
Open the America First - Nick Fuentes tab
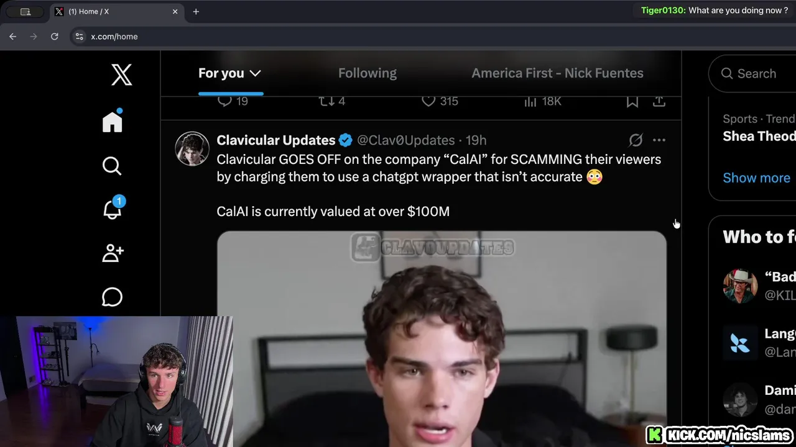(x=557, y=73)
